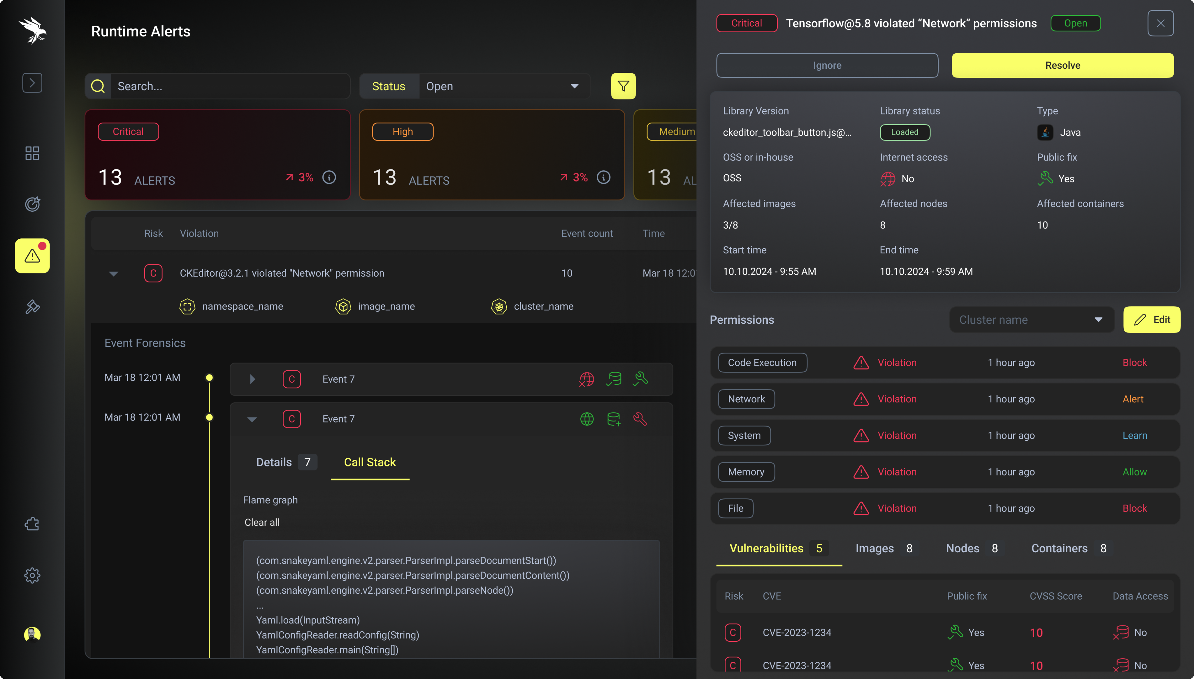Click the Public fix wrench icon

[1045, 178]
